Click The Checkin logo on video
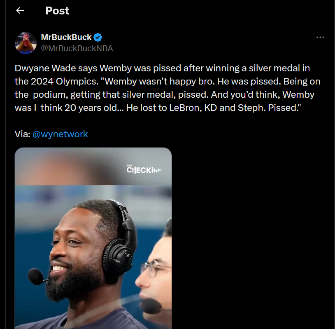Viewport: 335px width, 329px height. point(144,169)
